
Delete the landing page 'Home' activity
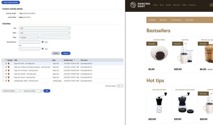[9, 81]
